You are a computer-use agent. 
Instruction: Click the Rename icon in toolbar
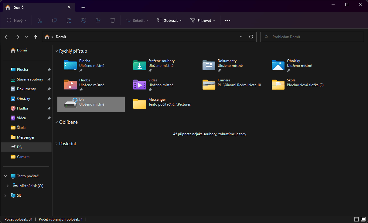pos(83,20)
